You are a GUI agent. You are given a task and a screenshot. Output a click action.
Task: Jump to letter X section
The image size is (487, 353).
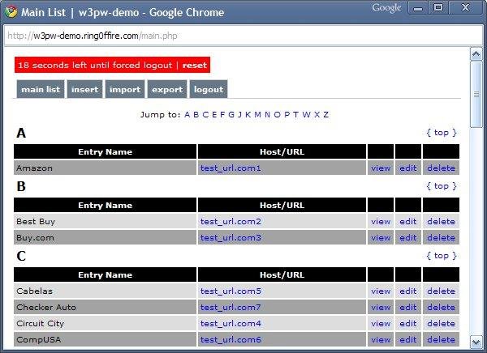click(x=317, y=115)
